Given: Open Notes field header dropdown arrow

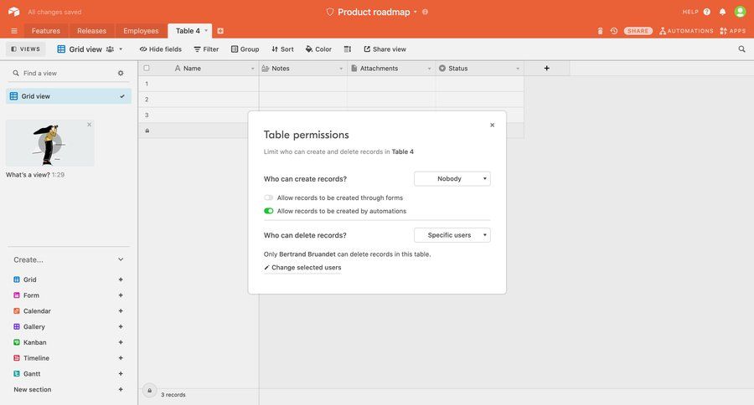Looking at the screenshot, I should [341, 69].
